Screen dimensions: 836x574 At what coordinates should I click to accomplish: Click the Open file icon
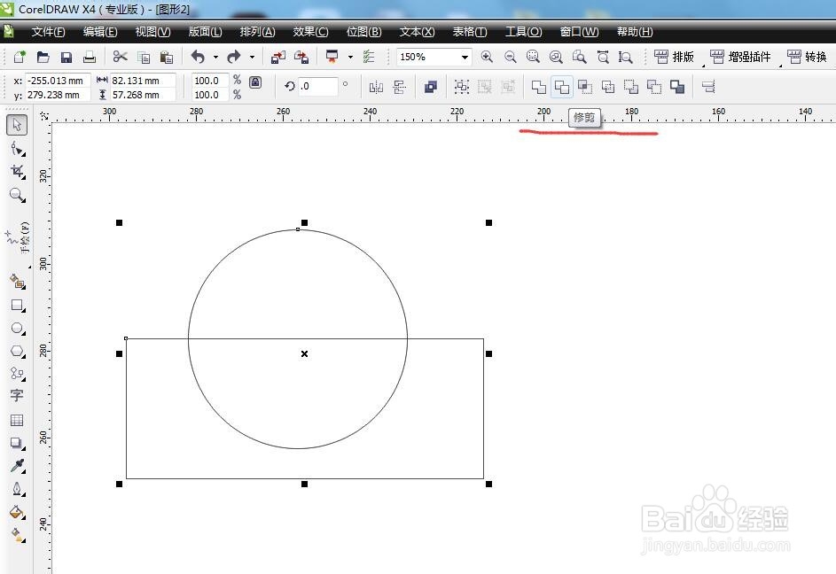pos(43,57)
